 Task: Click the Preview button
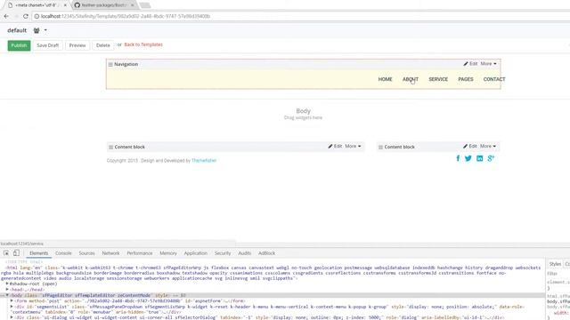(77, 45)
